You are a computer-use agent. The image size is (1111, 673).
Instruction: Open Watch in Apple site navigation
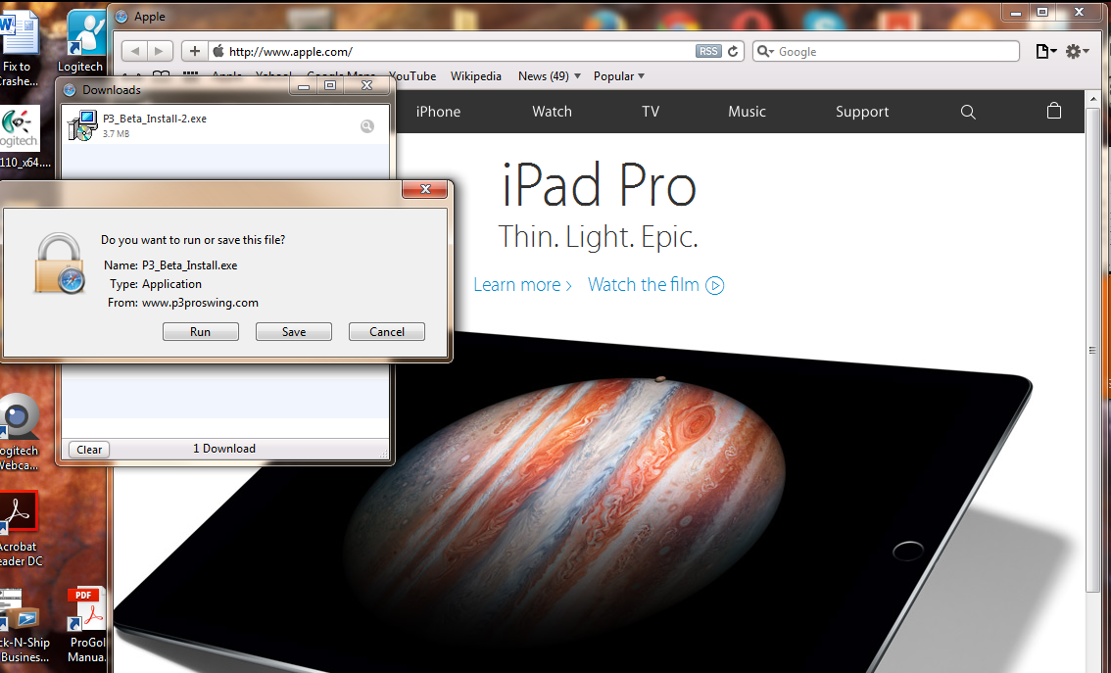coord(552,112)
